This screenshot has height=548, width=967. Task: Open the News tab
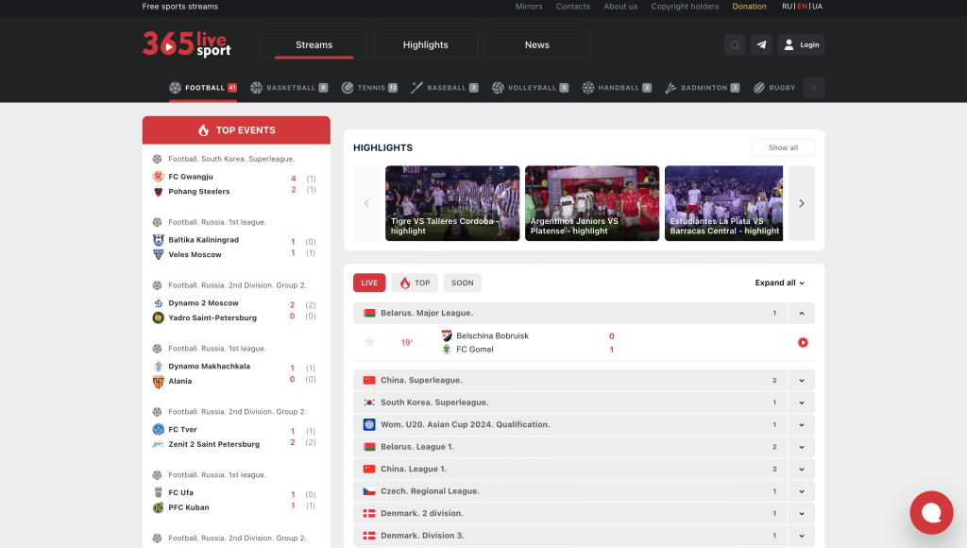(536, 44)
